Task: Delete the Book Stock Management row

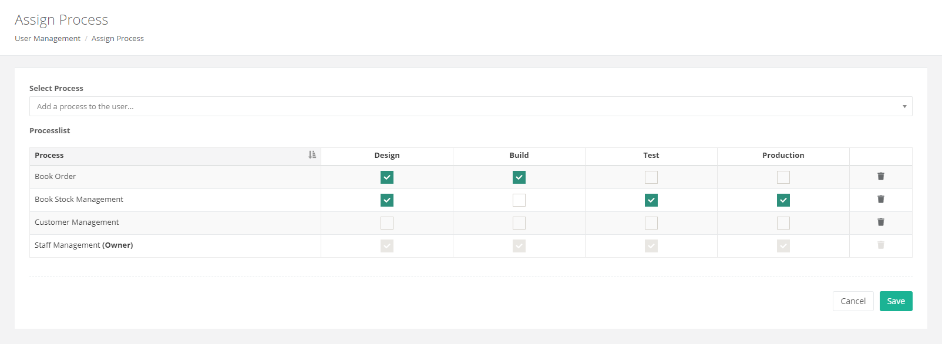Action: [x=880, y=199]
